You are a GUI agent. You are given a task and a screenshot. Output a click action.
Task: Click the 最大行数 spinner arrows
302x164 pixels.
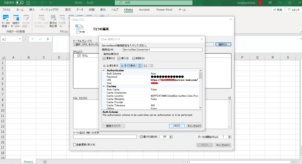click(x=171, y=137)
